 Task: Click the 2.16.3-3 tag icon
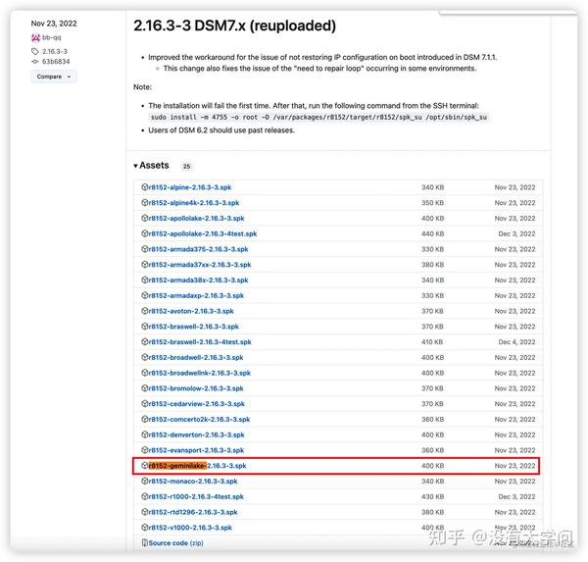pos(35,51)
